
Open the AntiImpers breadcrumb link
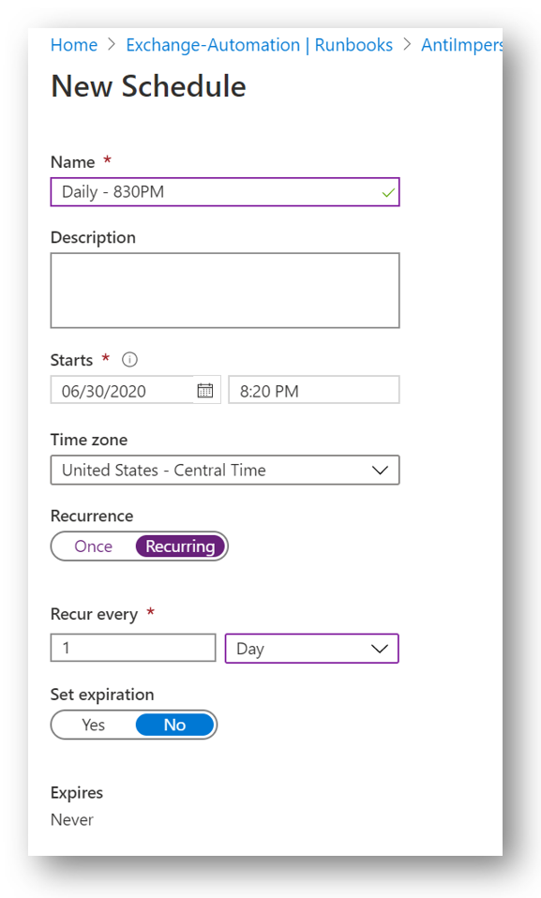(x=462, y=45)
